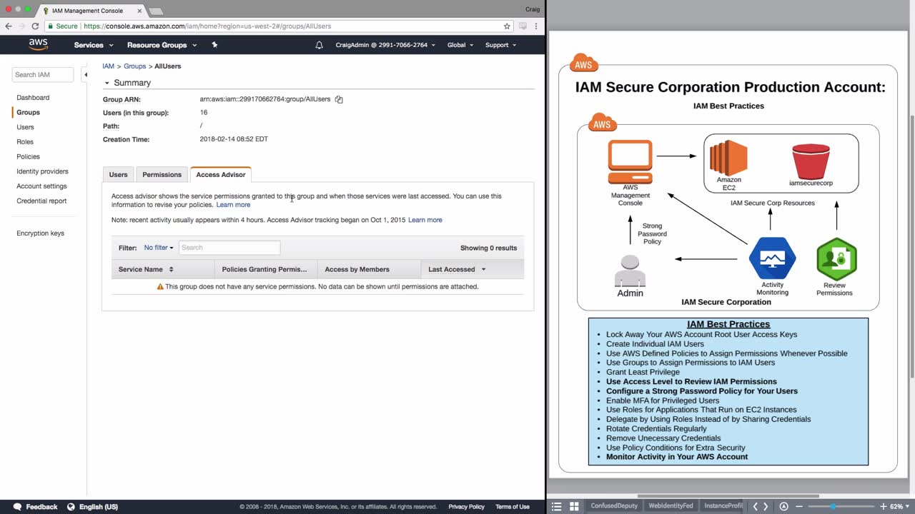Go to next sheet in diagram app
This screenshot has width=915, height=514.
click(x=766, y=506)
